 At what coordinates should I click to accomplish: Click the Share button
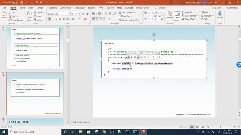pyautogui.click(x=217, y=8)
